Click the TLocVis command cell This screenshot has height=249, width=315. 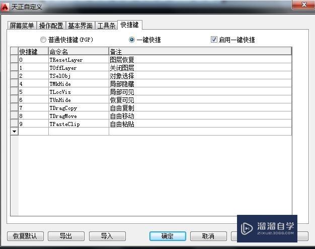point(78,91)
